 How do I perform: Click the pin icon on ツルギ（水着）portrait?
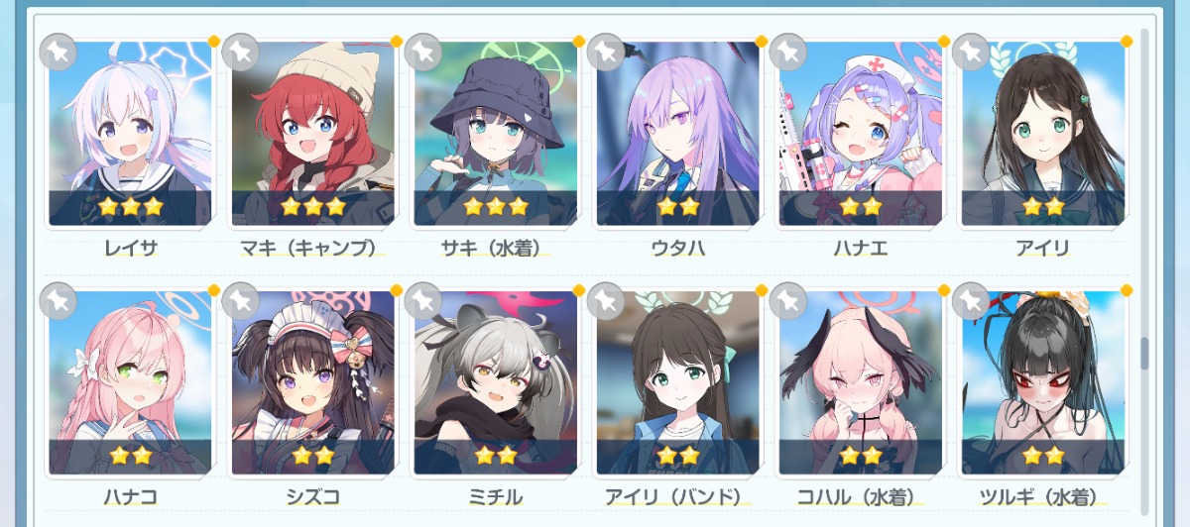970,301
